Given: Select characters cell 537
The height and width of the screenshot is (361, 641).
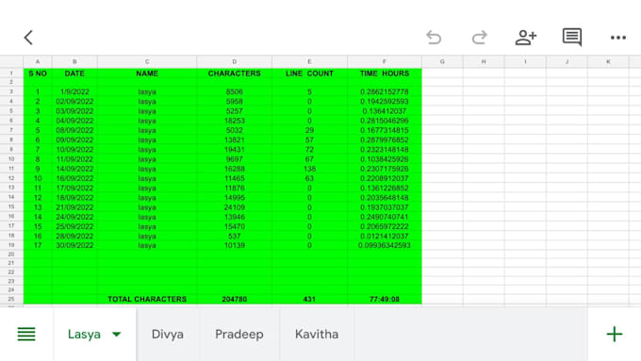Looking at the screenshot, I should 234,236.
